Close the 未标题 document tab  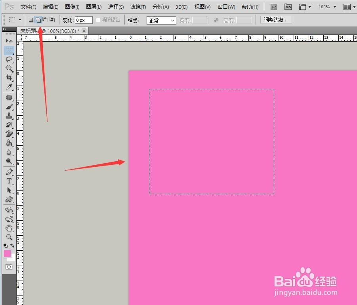tap(84, 31)
